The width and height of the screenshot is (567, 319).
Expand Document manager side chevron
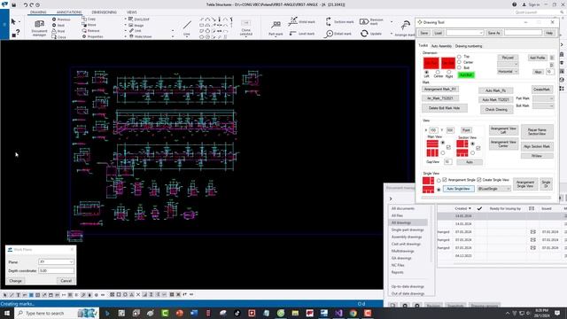(x=391, y=198)
